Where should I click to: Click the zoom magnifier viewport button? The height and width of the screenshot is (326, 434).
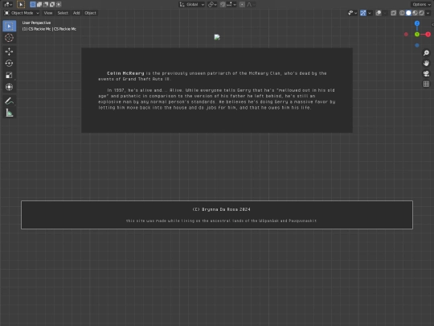(x=426, y=53)
